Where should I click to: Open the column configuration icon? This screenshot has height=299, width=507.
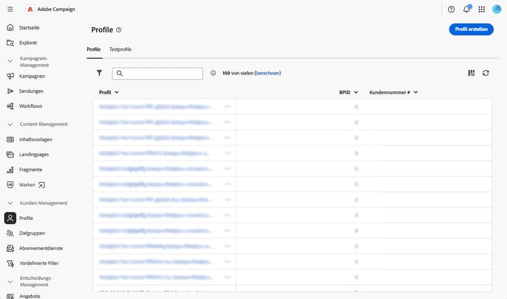471,73
